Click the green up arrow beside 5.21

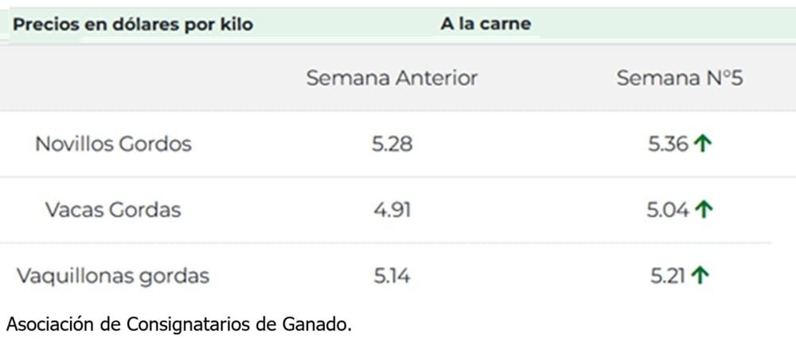(700, 275)
